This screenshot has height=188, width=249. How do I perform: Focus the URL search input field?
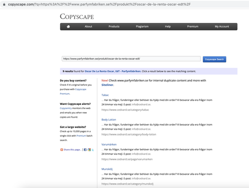[131, 59]
